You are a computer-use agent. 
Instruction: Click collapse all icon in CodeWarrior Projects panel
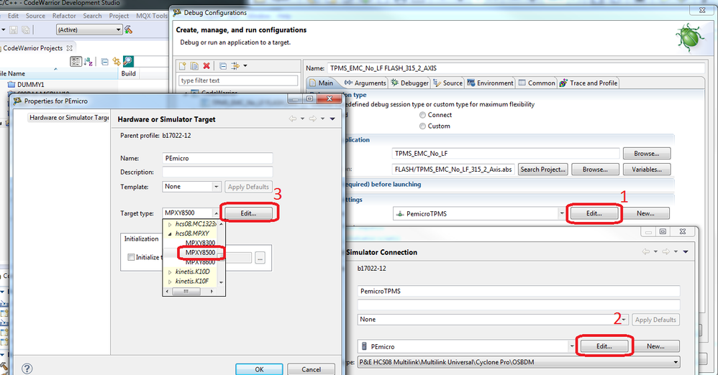(104, 61)
